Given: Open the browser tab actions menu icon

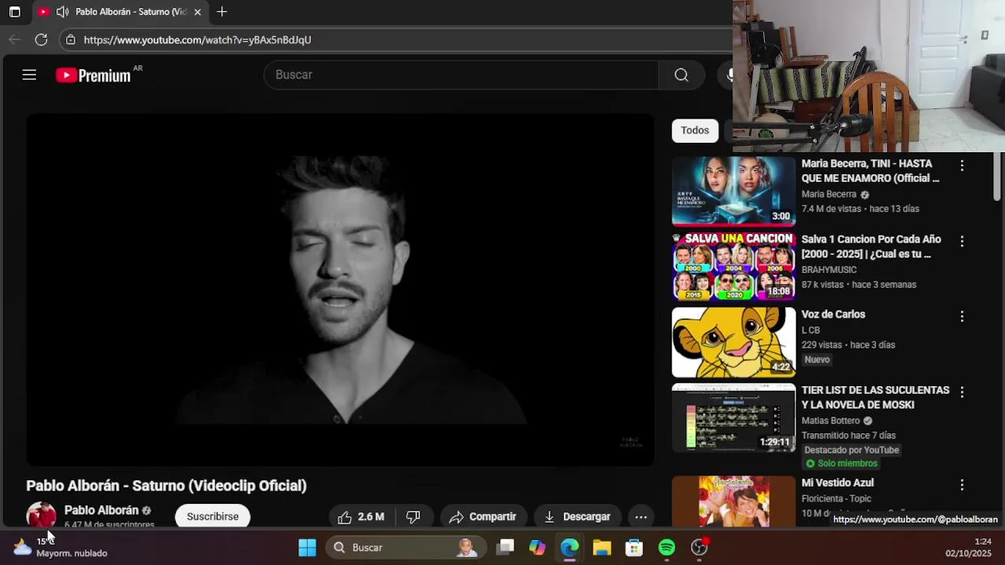Looking at the screenshot, I should click(x=14, y=12).
